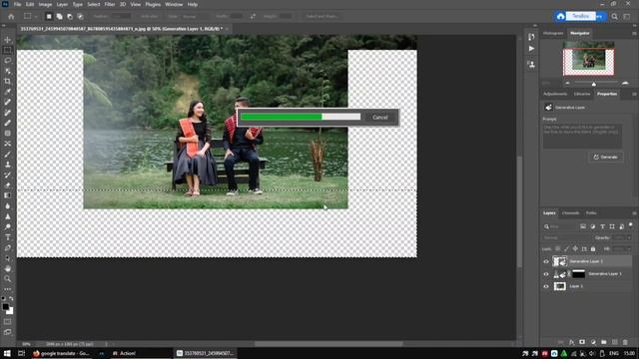Screen dimensions: 639x359
Task: Select the Hand tool
Action: pyautogui.click(x=8, y=268)
